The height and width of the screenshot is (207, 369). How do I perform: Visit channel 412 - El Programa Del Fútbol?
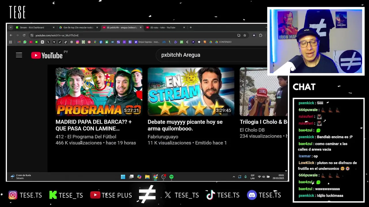86,137
